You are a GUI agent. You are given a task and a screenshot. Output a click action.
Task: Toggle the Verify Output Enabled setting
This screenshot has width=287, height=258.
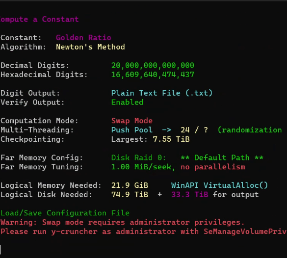[x=127, y=103]
